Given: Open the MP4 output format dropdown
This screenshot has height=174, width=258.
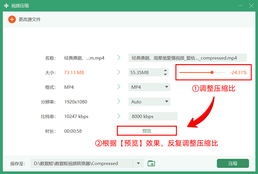Looking at the screenshot, I should (x=149, y=87).
